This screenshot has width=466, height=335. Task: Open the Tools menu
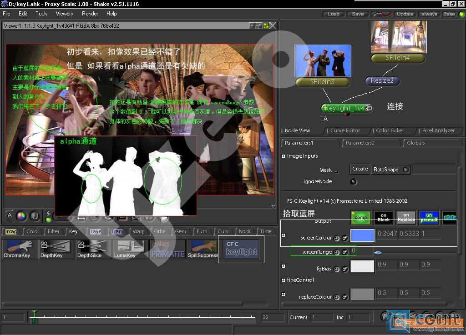click(41, 14)
